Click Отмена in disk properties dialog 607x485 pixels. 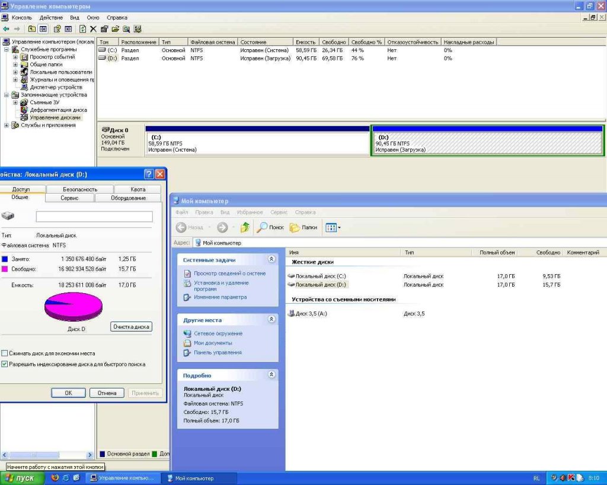[107, 393]
